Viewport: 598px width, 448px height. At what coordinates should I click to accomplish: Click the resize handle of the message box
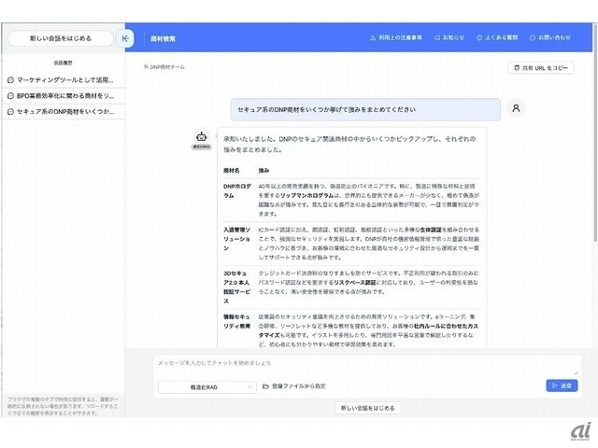576,371
